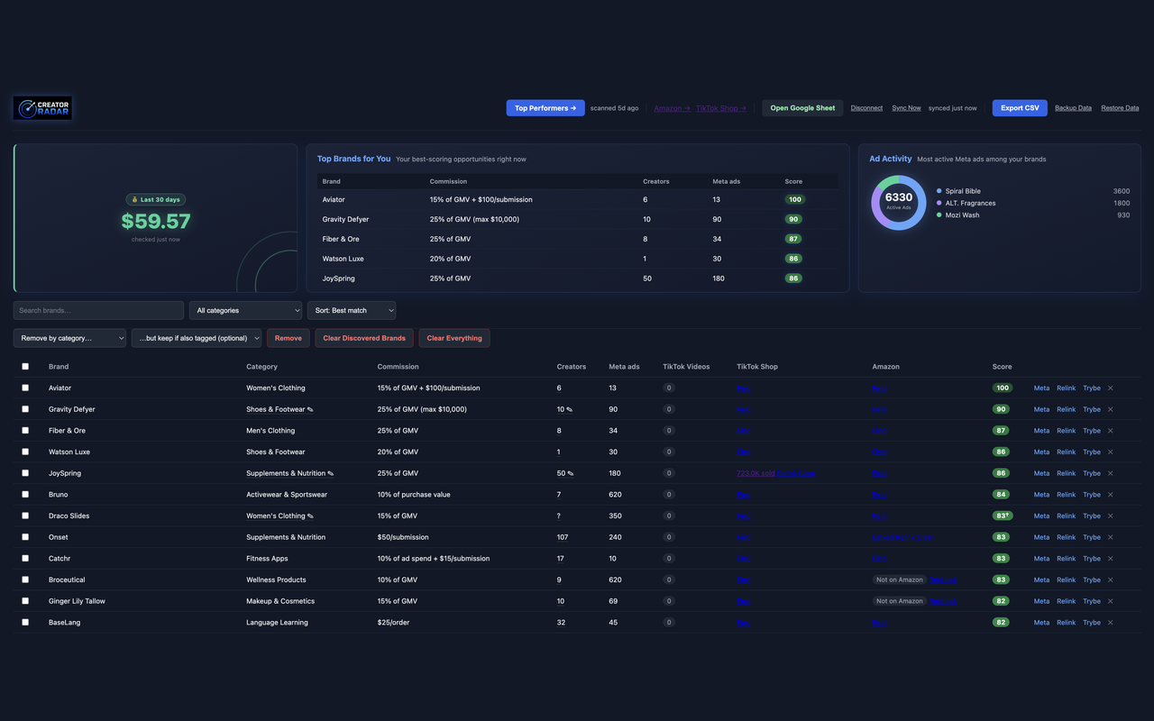Click the Export CSV button
1154x721 pixels.
[x=1020, y=108]
